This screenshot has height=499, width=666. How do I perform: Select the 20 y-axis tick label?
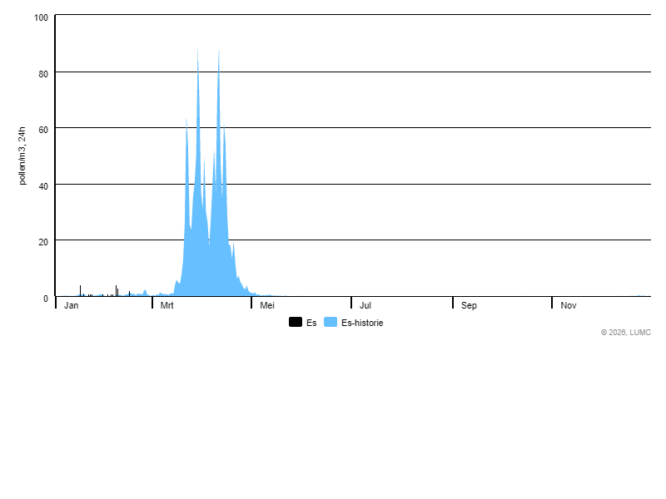tap(43, 241)
